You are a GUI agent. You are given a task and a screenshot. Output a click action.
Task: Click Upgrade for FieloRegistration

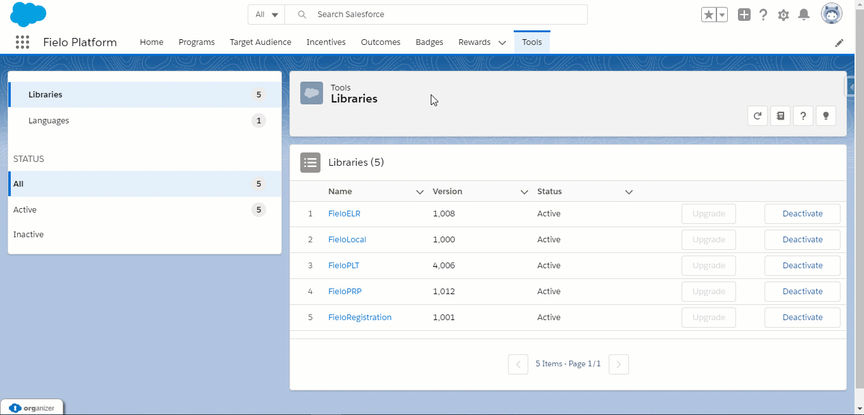(709, 318)
